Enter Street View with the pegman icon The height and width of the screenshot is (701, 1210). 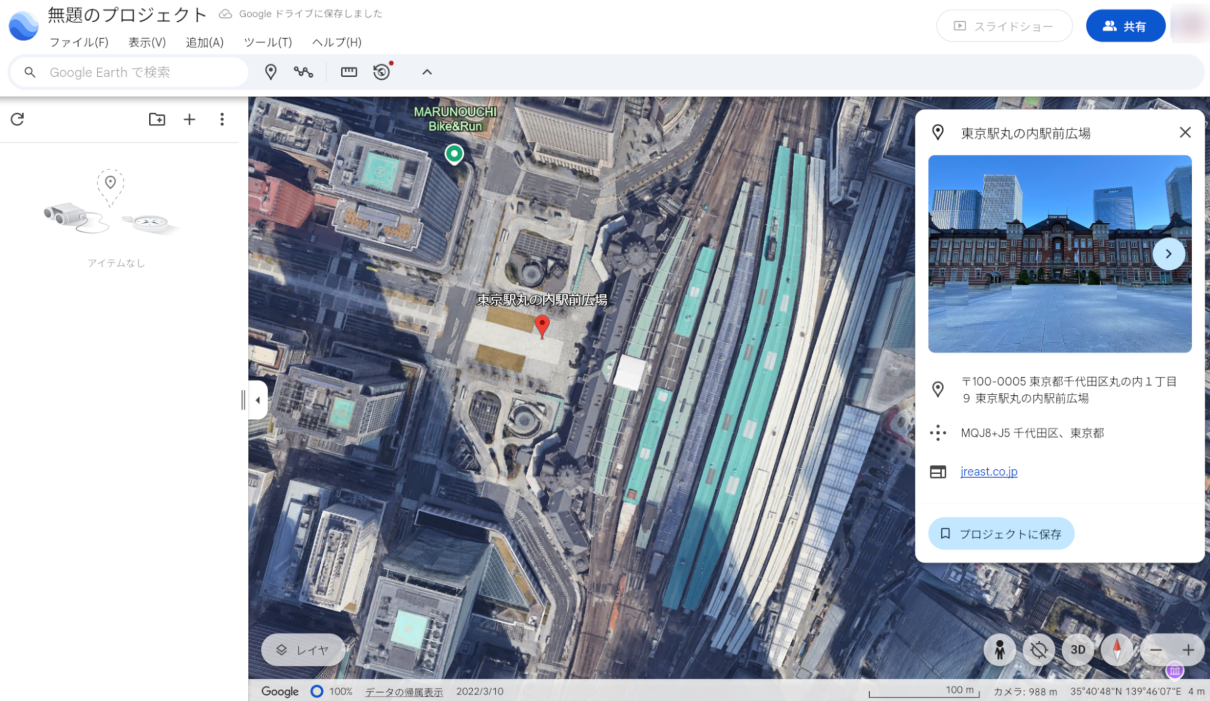coord(999,650)
